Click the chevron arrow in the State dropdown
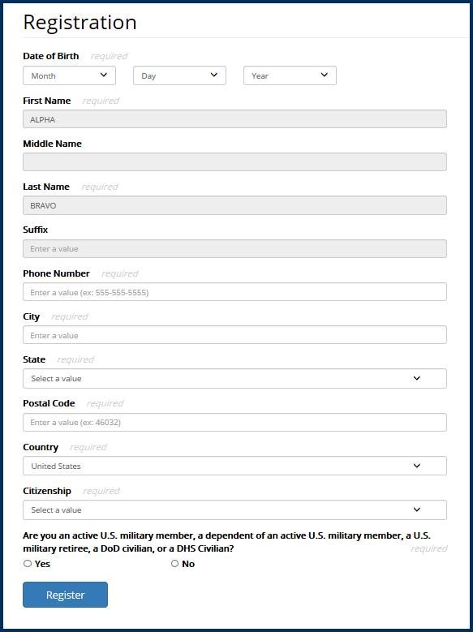Image resolution: width=473 pixels, height=632 pixels. pyautogui.click(x=417, y=379)
